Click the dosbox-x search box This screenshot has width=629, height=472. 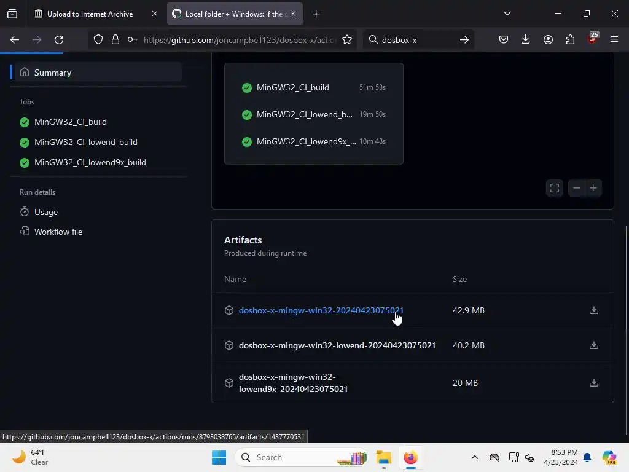click(x=417, y=40)
